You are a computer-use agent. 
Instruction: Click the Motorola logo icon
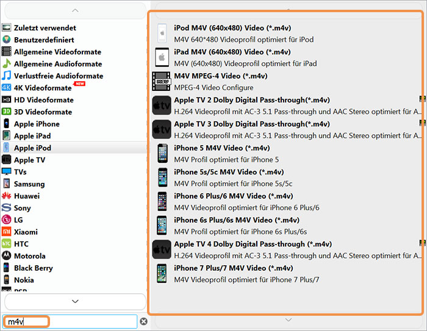pos(7,255)
